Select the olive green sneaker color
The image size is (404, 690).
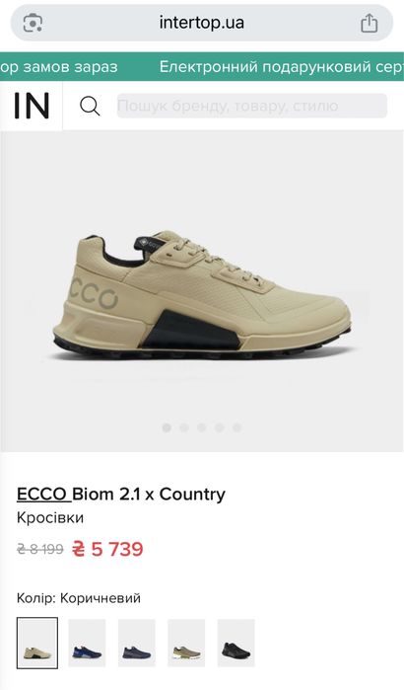(186, 643)
